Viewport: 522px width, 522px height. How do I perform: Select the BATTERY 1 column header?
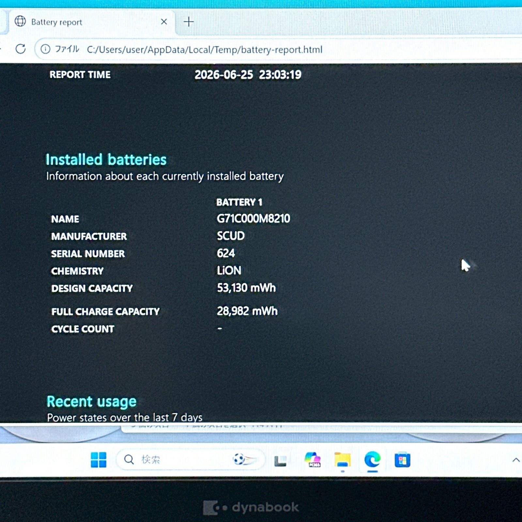239,202
